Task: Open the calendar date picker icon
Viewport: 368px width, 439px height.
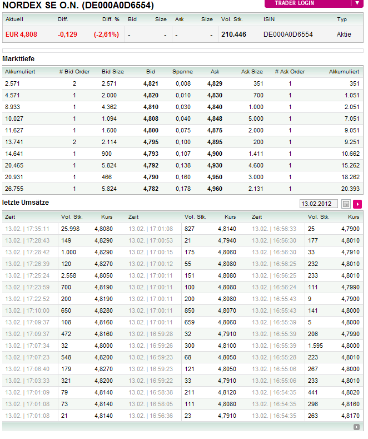Action: (x=346, y=204)
